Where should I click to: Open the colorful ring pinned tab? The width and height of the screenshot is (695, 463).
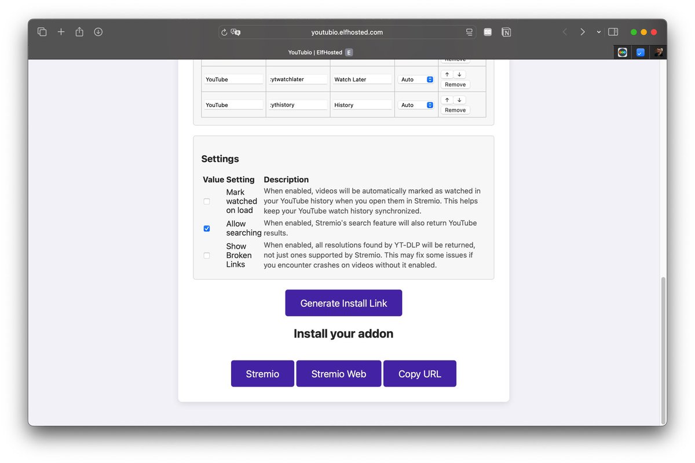tap(622, 52)
